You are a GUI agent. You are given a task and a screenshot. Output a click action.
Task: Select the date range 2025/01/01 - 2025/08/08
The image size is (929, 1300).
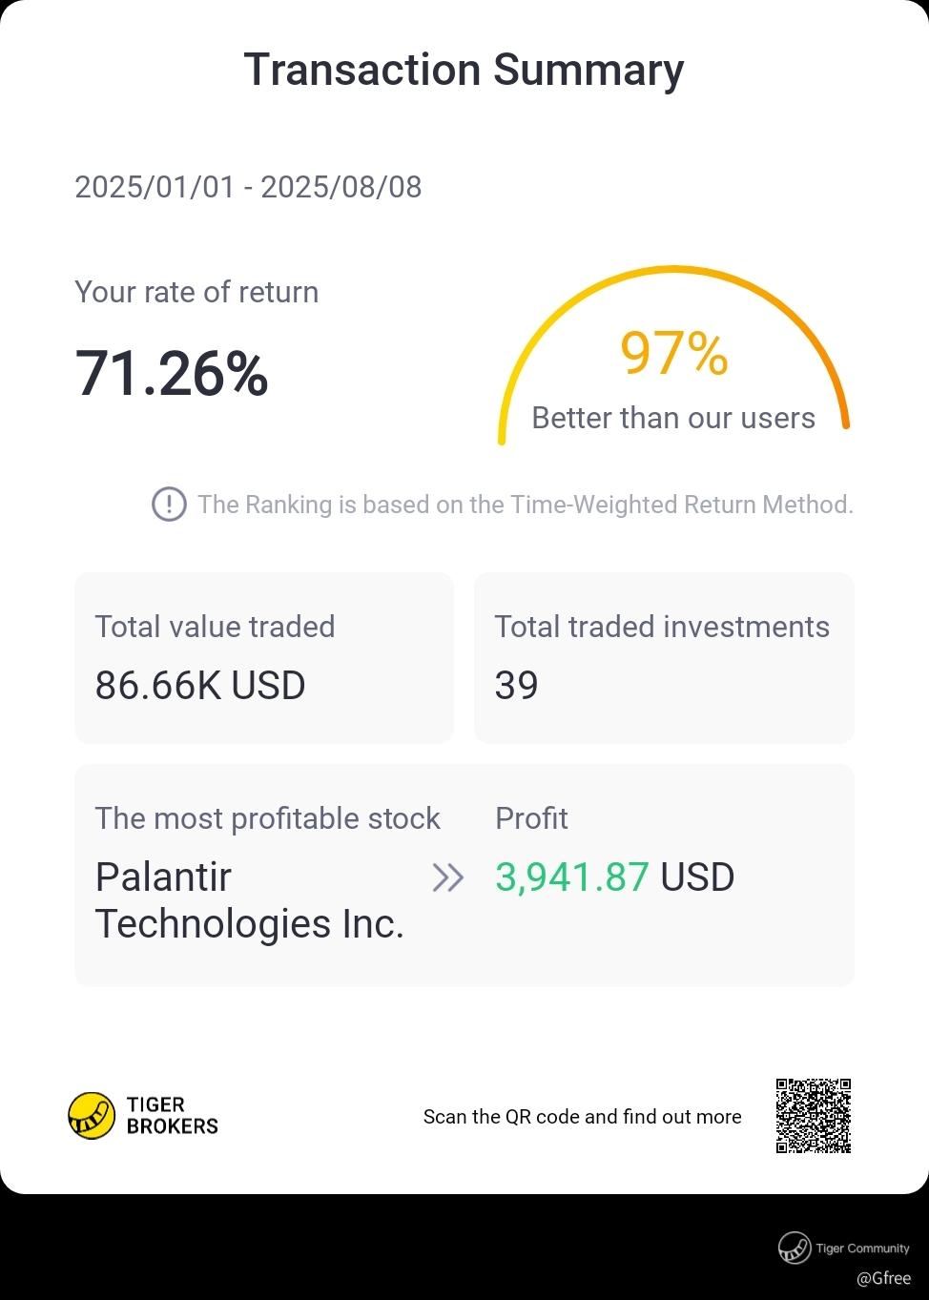coord(248,187)
